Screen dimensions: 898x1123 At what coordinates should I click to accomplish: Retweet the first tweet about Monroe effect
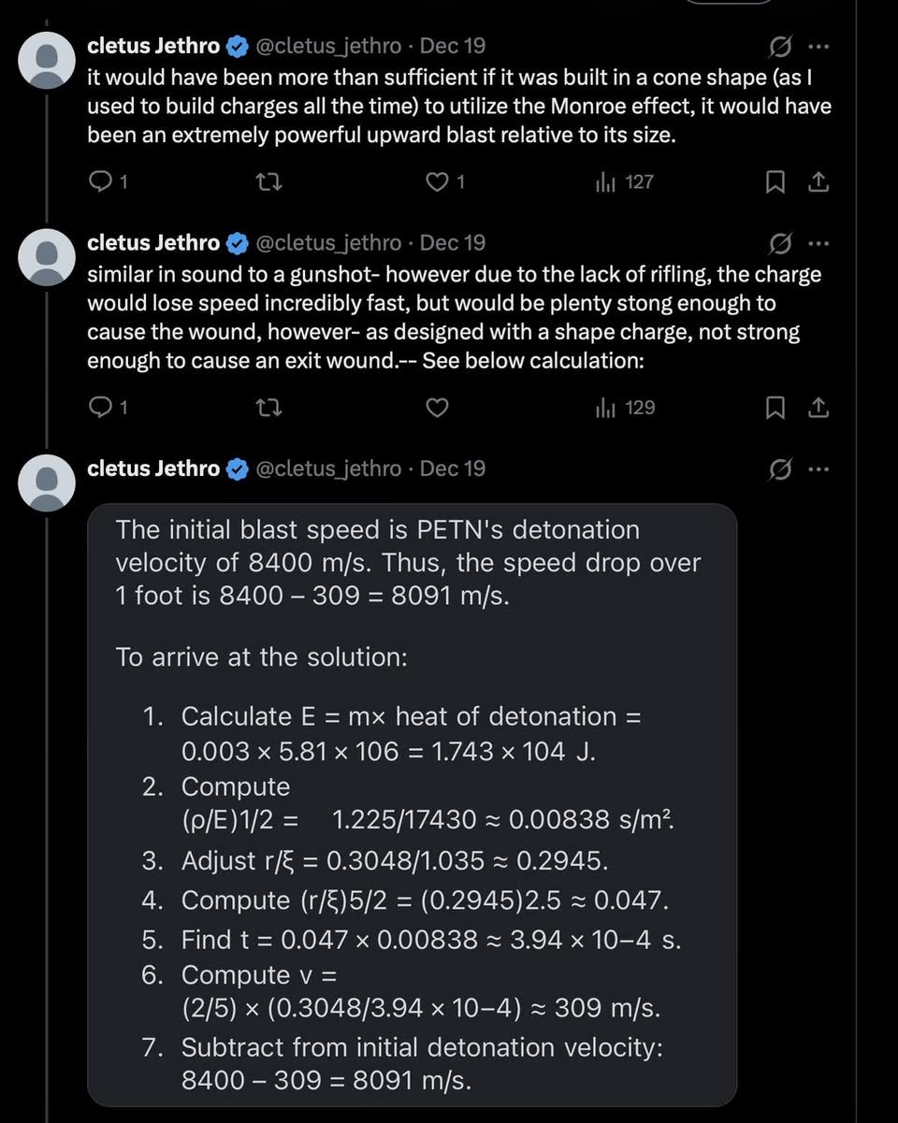[268, 182]
